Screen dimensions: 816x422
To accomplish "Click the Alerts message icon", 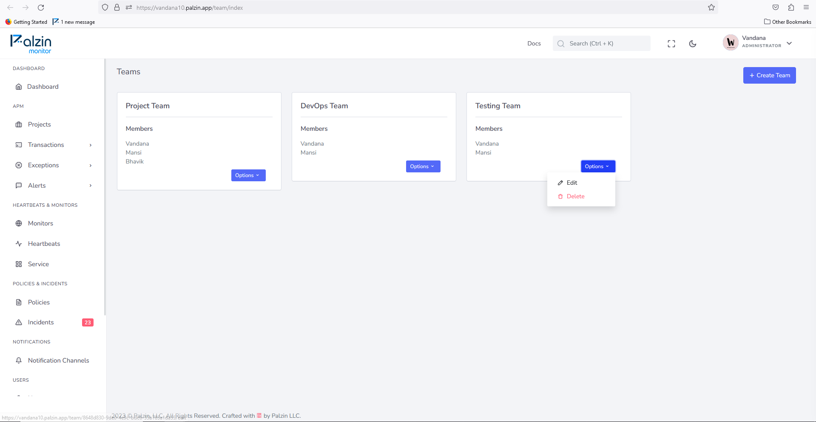I will pos(19,186).
